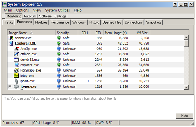Viewport: 196px width, 127px height.
Task: Click the process list scroll down arrow
Action: (x=186, y=87)
